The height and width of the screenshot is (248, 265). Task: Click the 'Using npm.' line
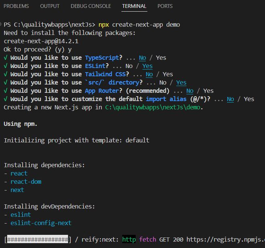click(x=20, y=124)
